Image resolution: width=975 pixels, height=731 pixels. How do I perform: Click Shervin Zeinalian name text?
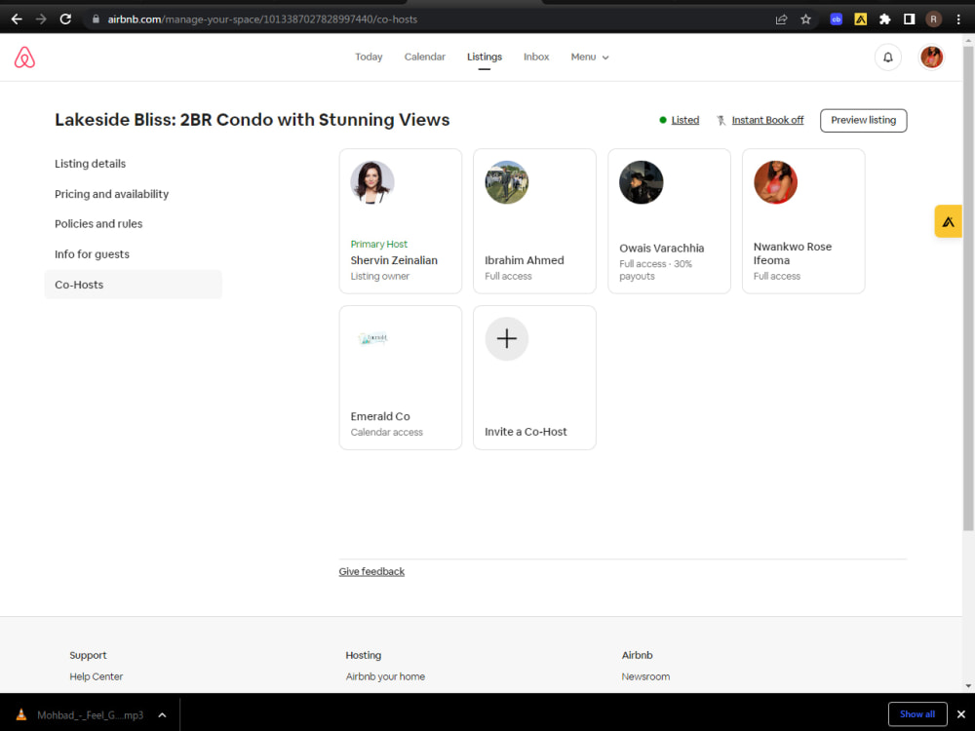(x=394, y=260)
